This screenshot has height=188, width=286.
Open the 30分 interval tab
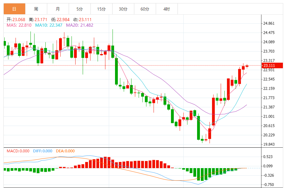[x=123, y=9]
